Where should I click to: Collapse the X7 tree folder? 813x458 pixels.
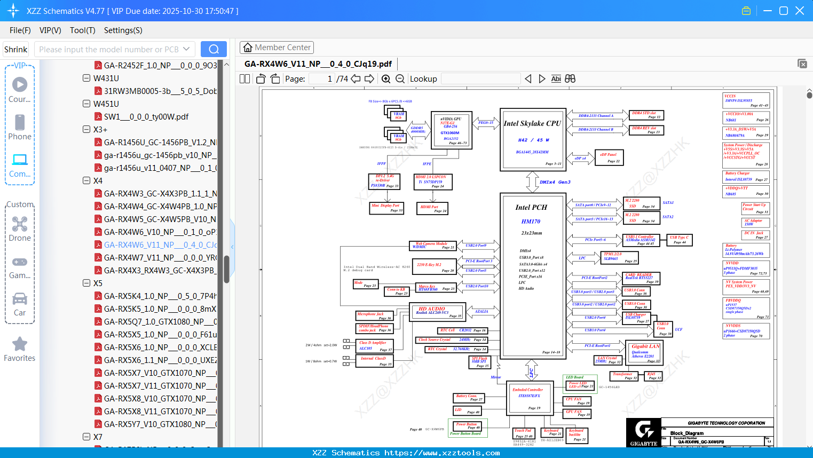(x=86, y=437)
